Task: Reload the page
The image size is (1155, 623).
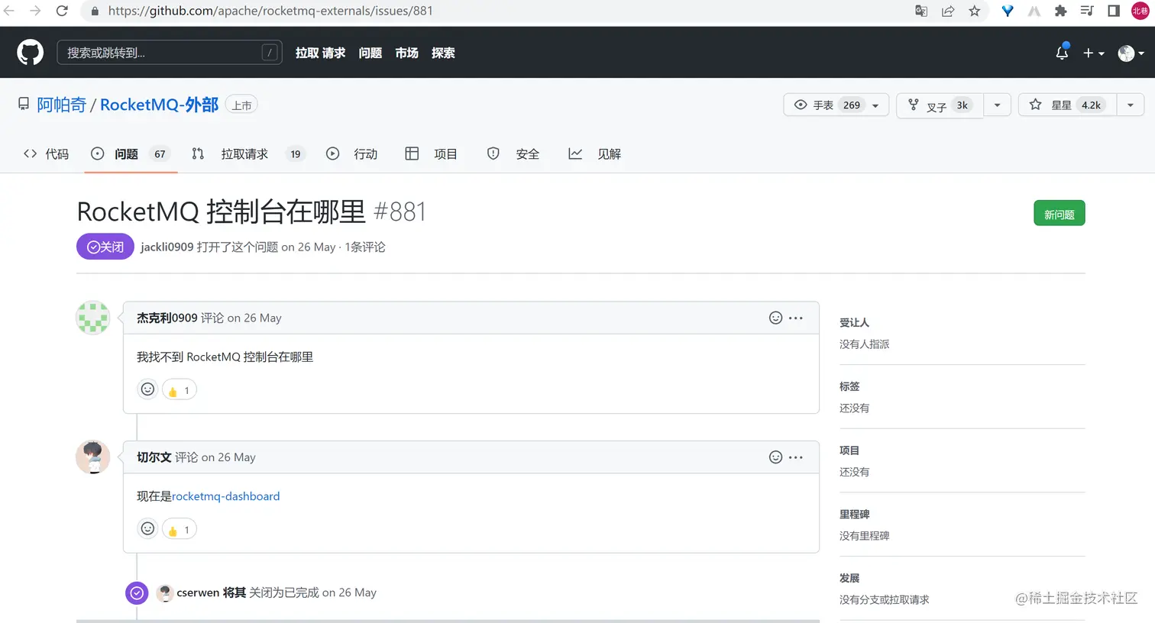Action: click(x=62, y=11)
